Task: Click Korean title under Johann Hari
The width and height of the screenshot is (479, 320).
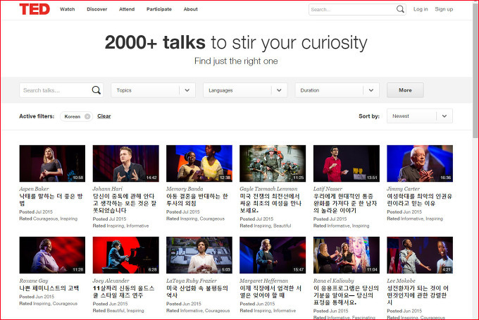Action: click(125, 203)
